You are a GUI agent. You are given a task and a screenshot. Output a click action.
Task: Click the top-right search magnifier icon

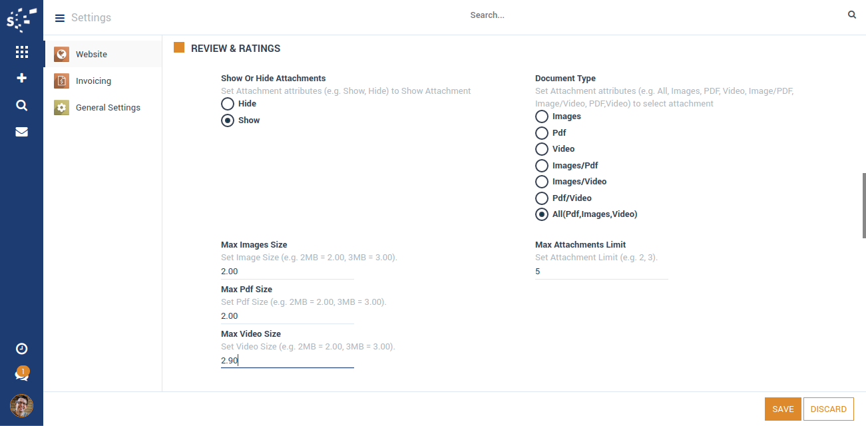[851, 15]
